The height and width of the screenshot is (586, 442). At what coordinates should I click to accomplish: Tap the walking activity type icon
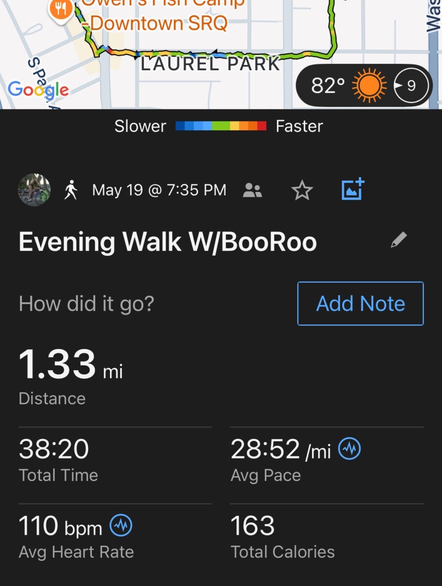pyautogui.click(x=71, y=190)
